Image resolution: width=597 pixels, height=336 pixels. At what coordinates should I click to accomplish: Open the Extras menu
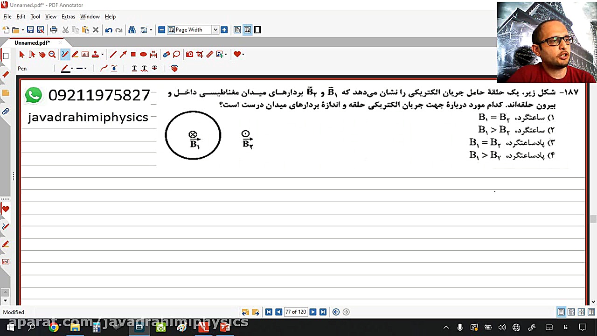[x=68, y=16]
